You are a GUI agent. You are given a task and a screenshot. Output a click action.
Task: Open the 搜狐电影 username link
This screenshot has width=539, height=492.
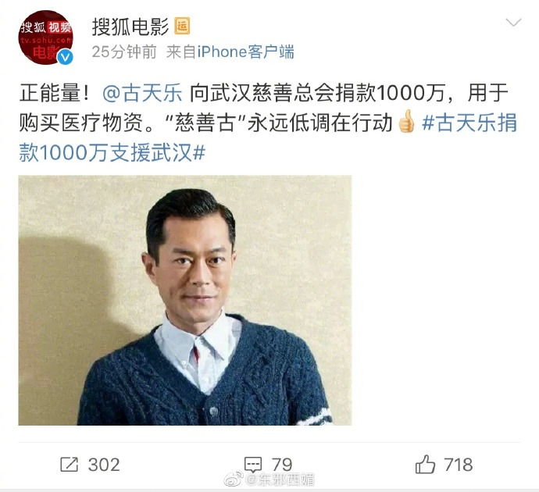pos(130,27)
